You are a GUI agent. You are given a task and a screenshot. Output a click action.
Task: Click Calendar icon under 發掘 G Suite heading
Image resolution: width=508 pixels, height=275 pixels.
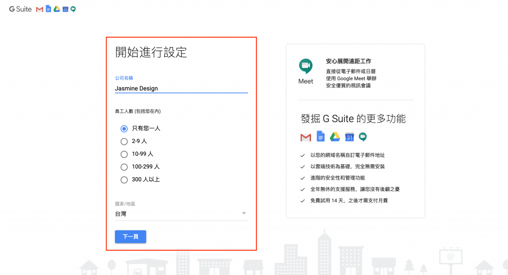[349, 137]
